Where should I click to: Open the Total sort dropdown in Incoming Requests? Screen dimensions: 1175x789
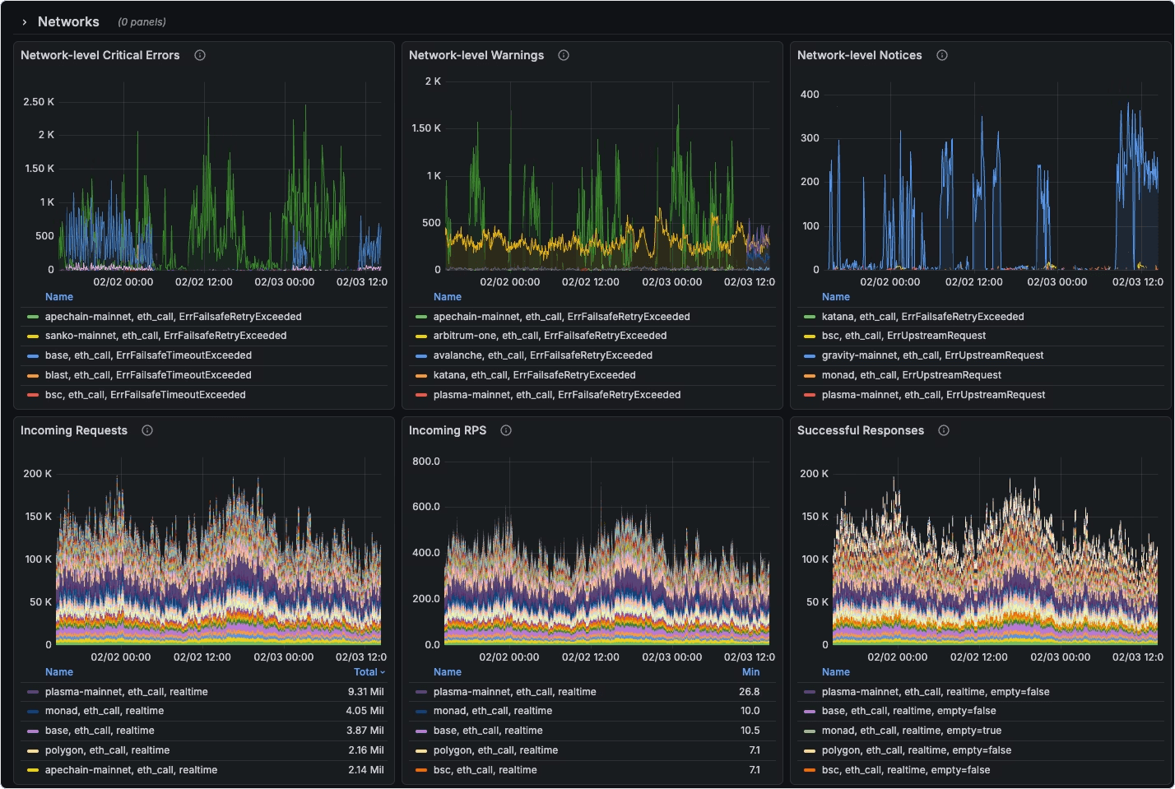coord(369,671)
